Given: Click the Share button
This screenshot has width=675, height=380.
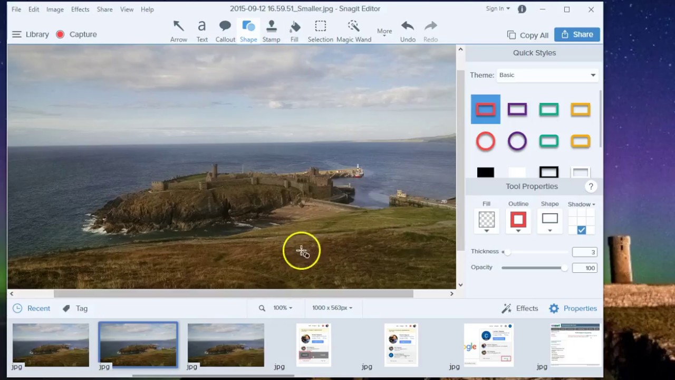Looking at the screenshot, I should 577,34.
